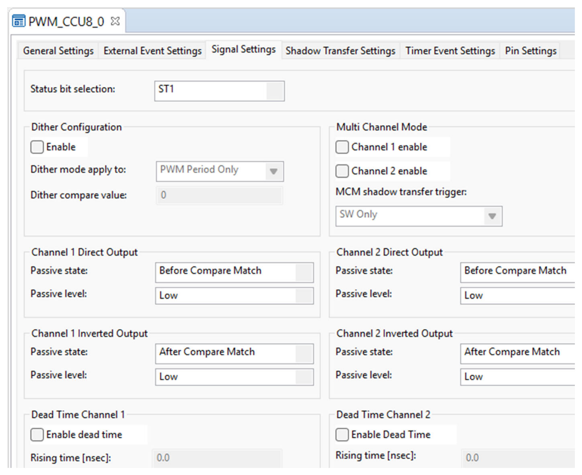Viewport: 582px width, 475px height.
Task: Open Channel 2 Direct Output passive state dropdown
Action: pyautogui.click(x=517, y=272)
